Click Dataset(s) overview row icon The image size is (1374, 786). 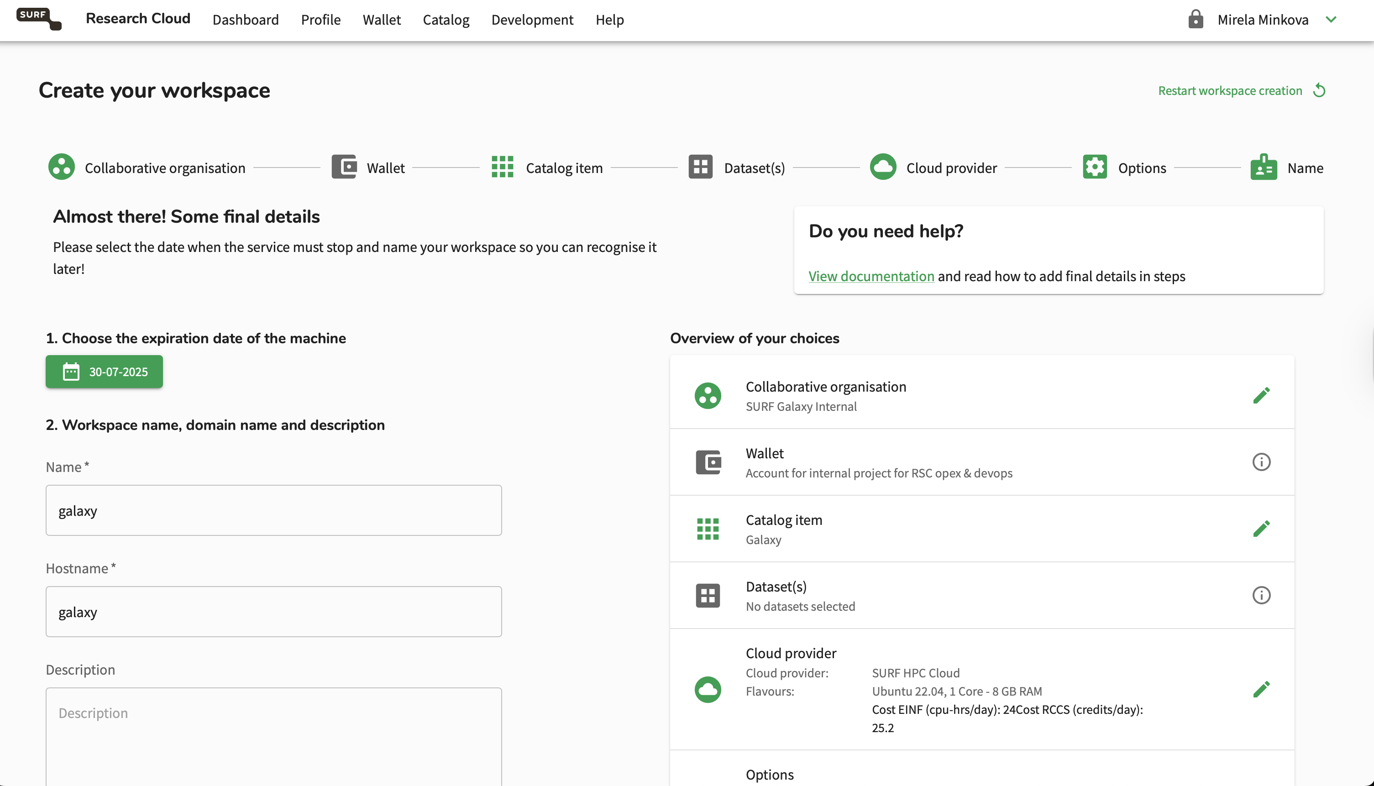point(708,596)
